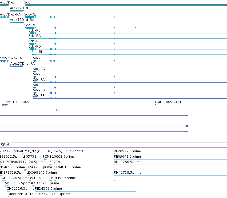227x198 pixels.
Task: Click the EC37291.5prime EST label
Action: click(45, 183)
